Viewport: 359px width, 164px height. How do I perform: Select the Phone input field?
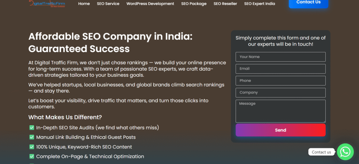pos(280,81)
